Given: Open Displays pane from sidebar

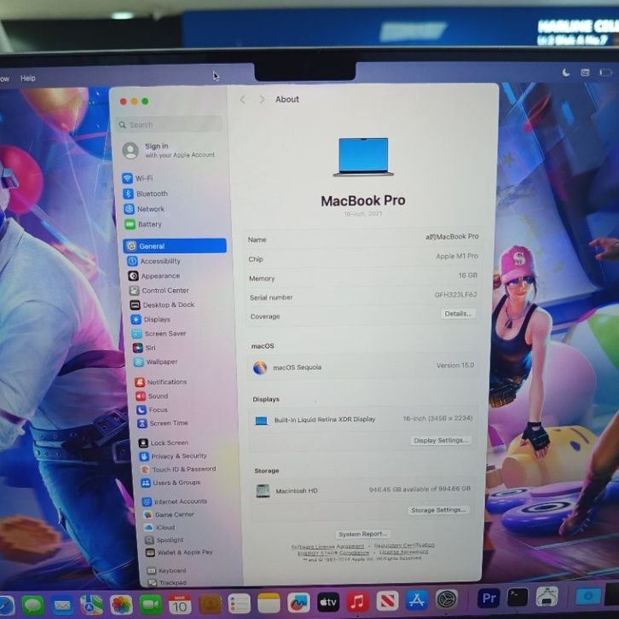Looking at the screenshot, I should coord(156,320).
